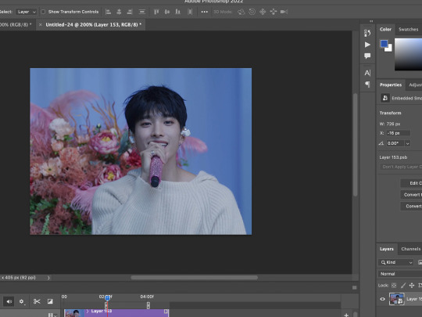Select the 3D roll camera icon
The image size is (422, 317).
pos(252,12)
